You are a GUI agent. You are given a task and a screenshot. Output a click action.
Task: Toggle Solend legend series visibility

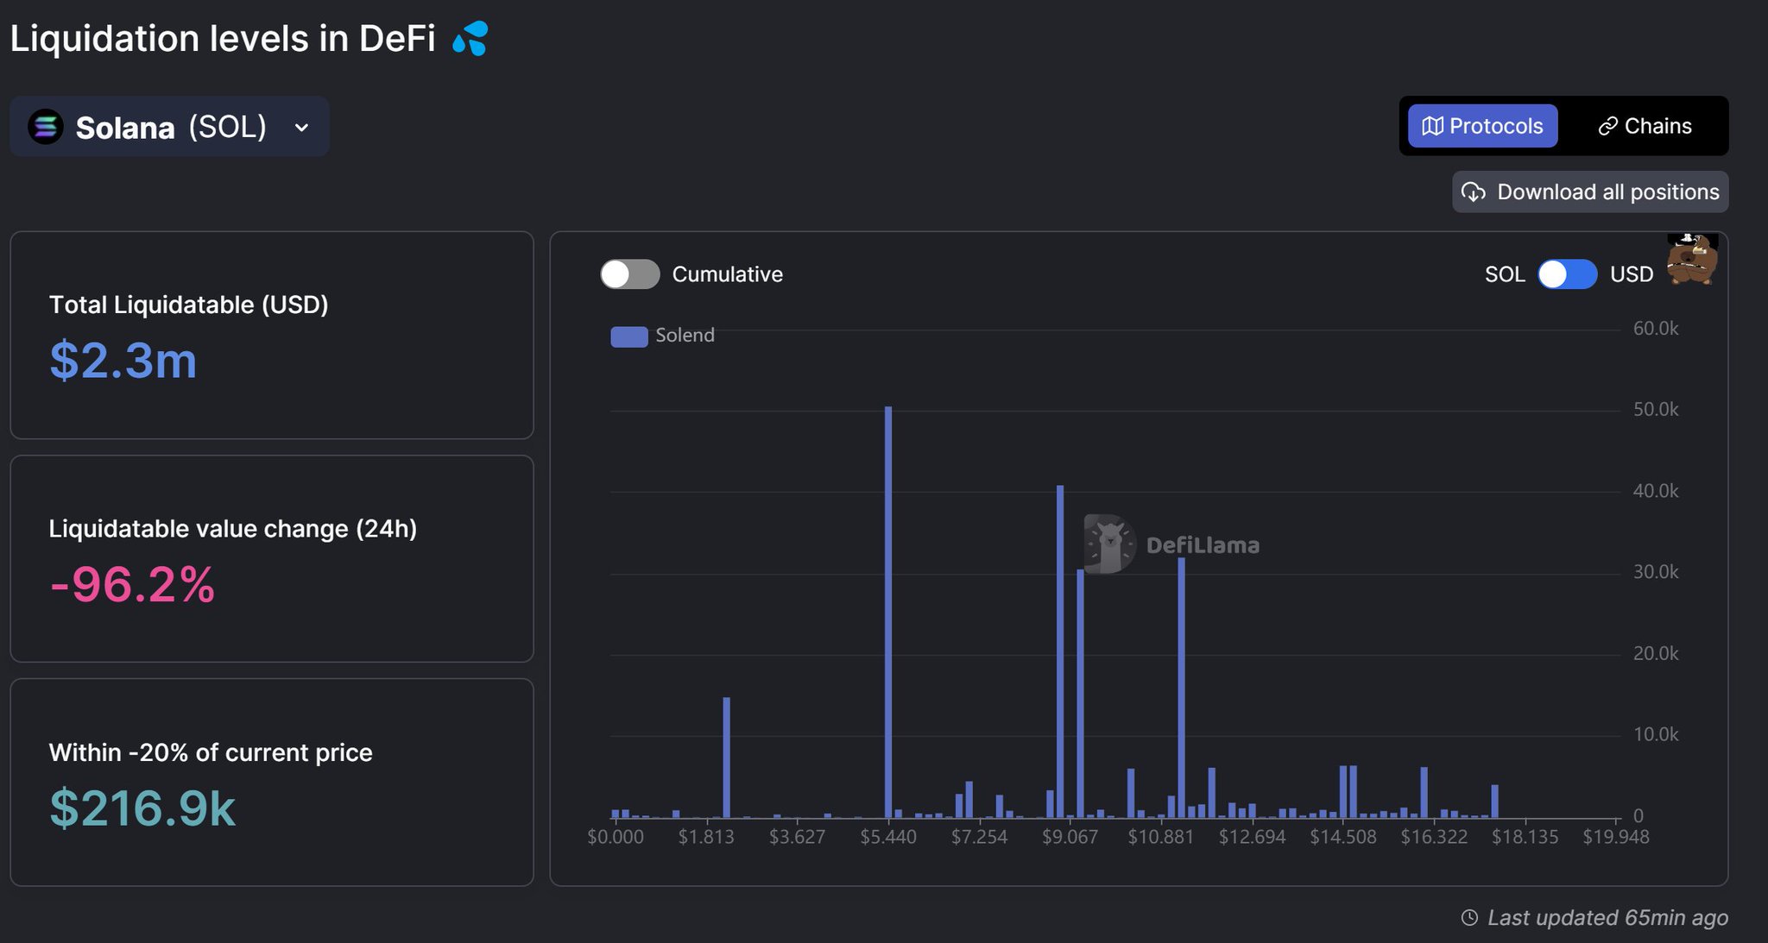click(x=684, y=336)
